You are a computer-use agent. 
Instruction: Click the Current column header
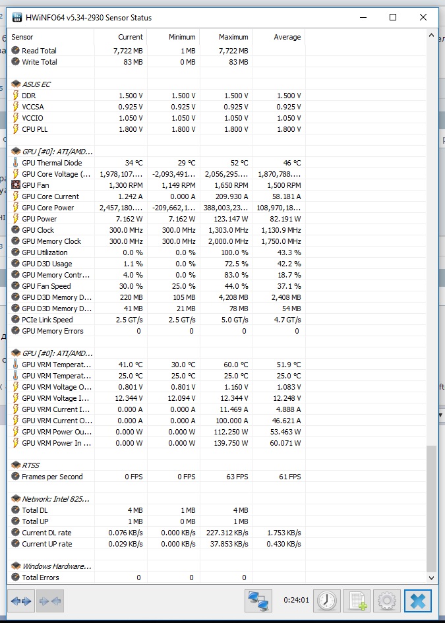tap(121, 37)
